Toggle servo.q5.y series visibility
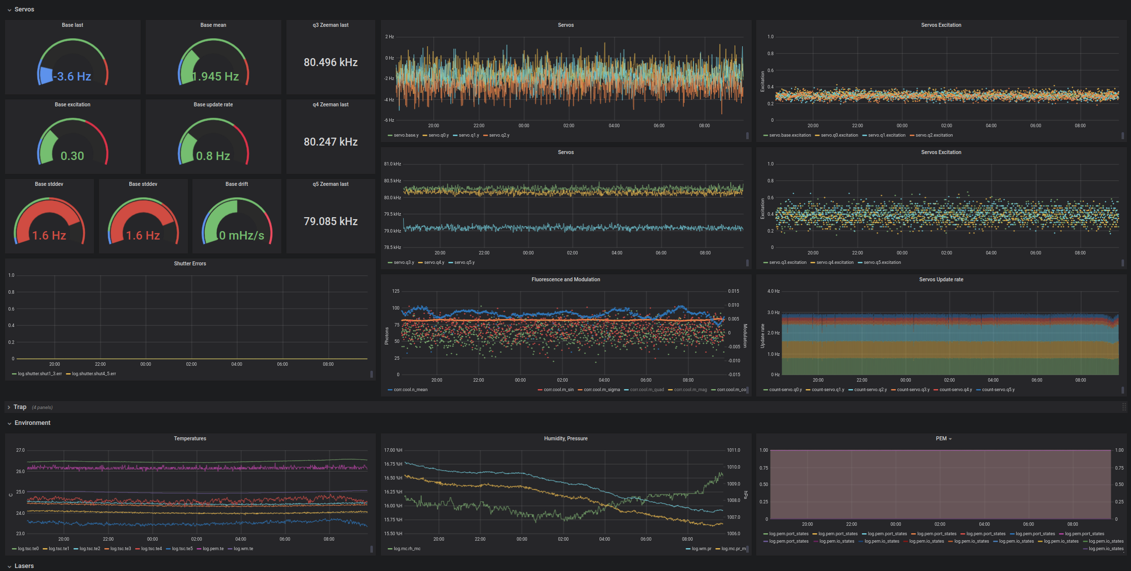1131x571 pixels. [464, 262]
